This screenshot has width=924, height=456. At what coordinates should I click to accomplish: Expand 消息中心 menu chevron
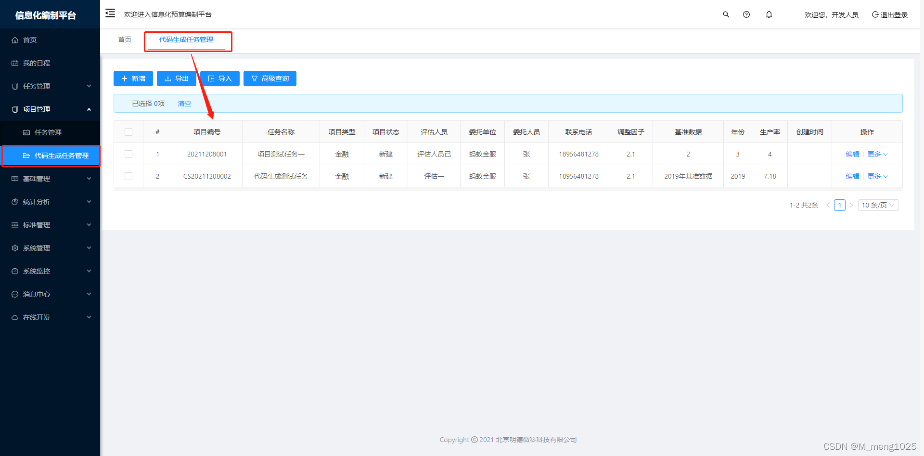point(89,294)
